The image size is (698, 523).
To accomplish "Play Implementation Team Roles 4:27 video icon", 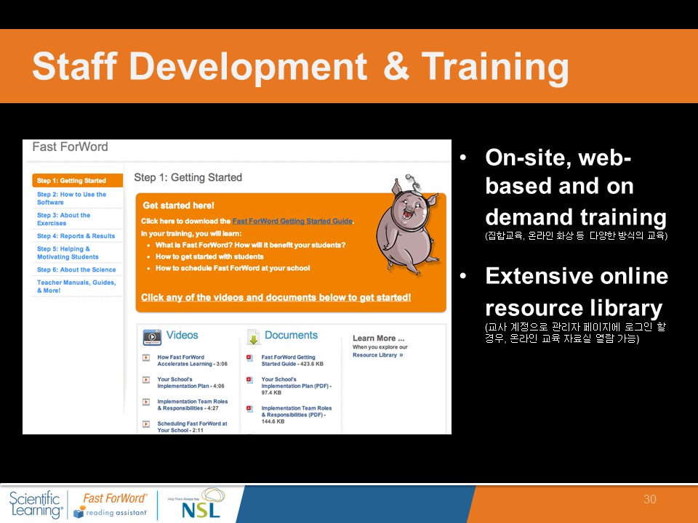I will click(x=146, y=402).
